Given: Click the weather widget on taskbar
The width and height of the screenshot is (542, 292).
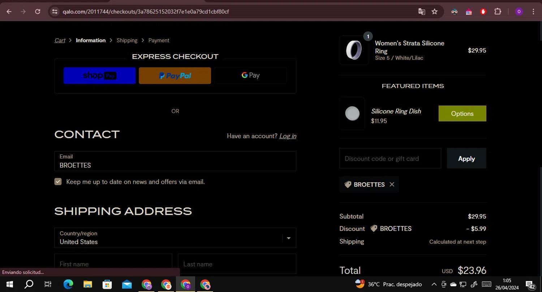Looking at the screenshot, I should click(x=388, y=284).
